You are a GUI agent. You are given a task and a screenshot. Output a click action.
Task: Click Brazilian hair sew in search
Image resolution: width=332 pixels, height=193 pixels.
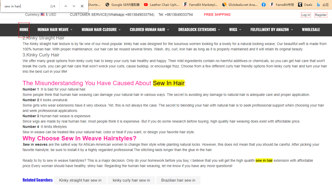click(x=178, y=180)
